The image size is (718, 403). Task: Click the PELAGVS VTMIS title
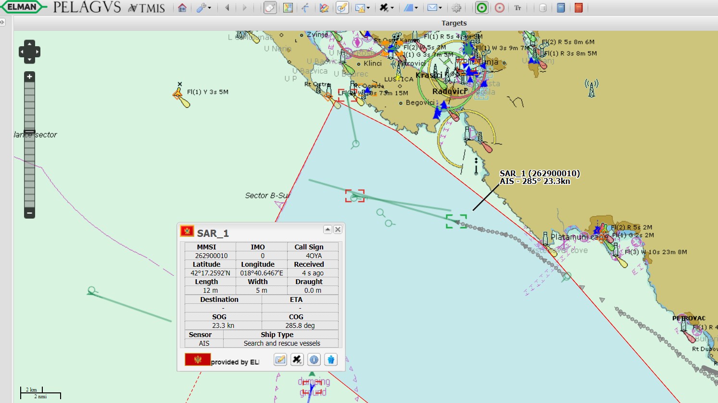pyautogui.click(x=109, y=8)
